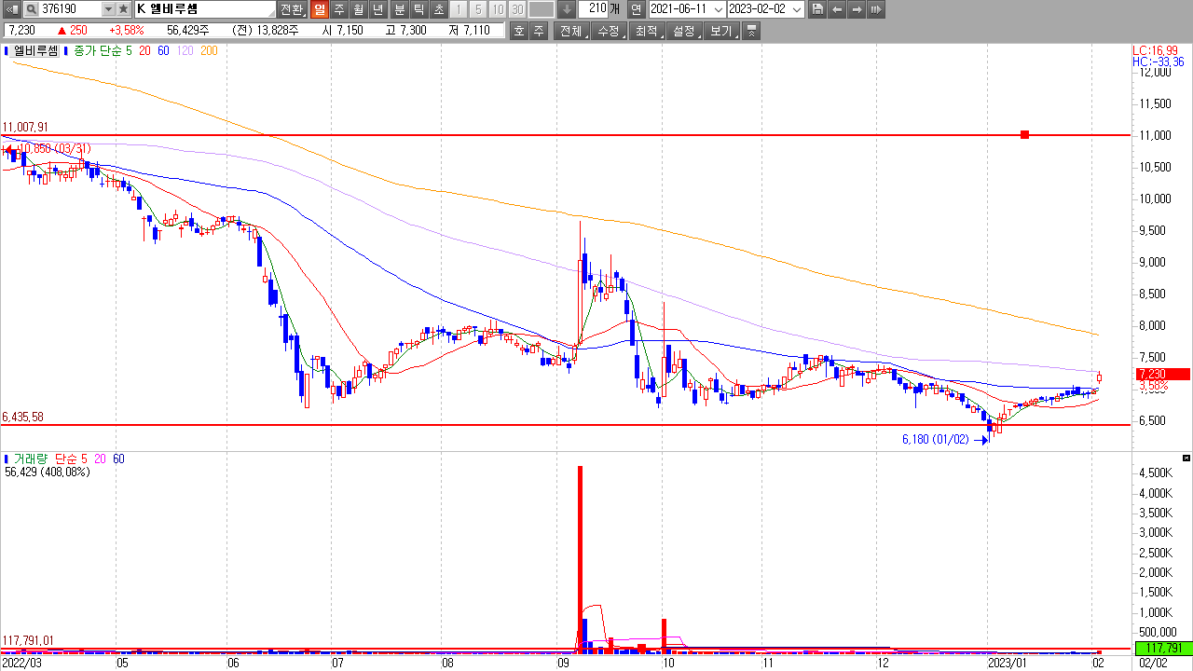Click the stock code field 376190
The height and width of the screenshot is (671, 1193).
(x=70, y=9)
